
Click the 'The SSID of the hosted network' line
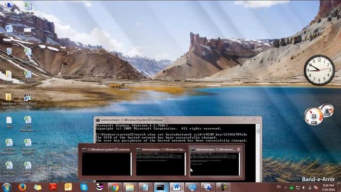coord(157,138)
